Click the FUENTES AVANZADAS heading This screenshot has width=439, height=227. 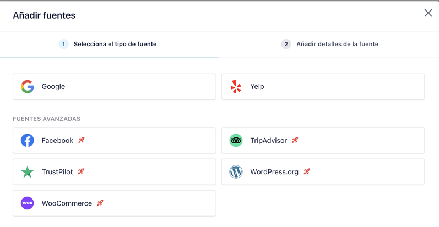pos(46,119)
